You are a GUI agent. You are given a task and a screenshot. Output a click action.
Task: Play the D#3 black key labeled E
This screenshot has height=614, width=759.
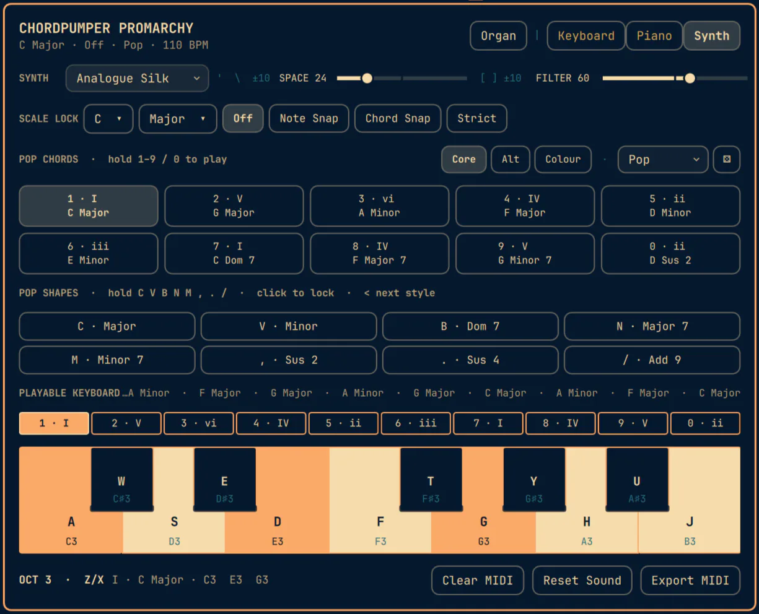pyautogui.click(x=224, y=479)
